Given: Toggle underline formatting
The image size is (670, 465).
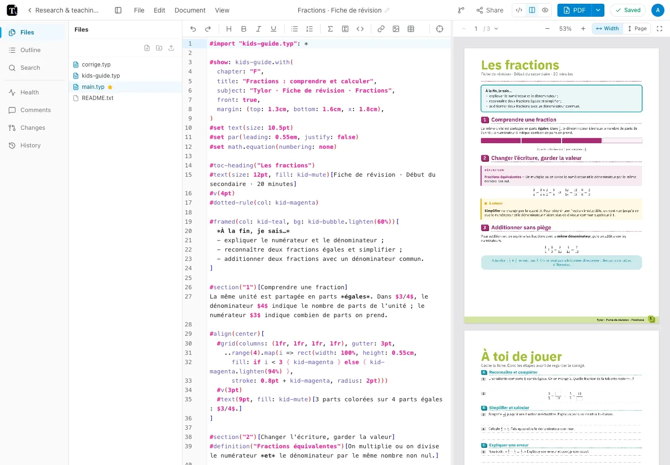Looking at the screenshot, I should [x=274, y=29].
